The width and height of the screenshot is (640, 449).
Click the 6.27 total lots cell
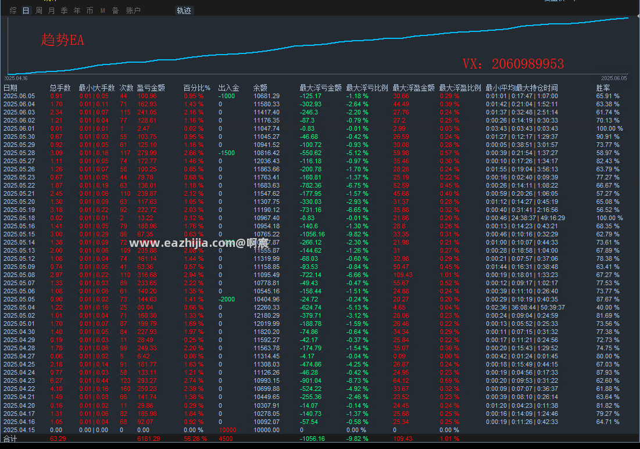56,380
